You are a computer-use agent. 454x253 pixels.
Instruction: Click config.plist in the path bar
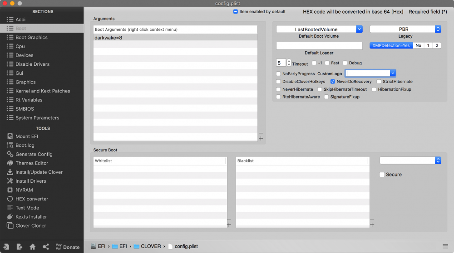183,246
